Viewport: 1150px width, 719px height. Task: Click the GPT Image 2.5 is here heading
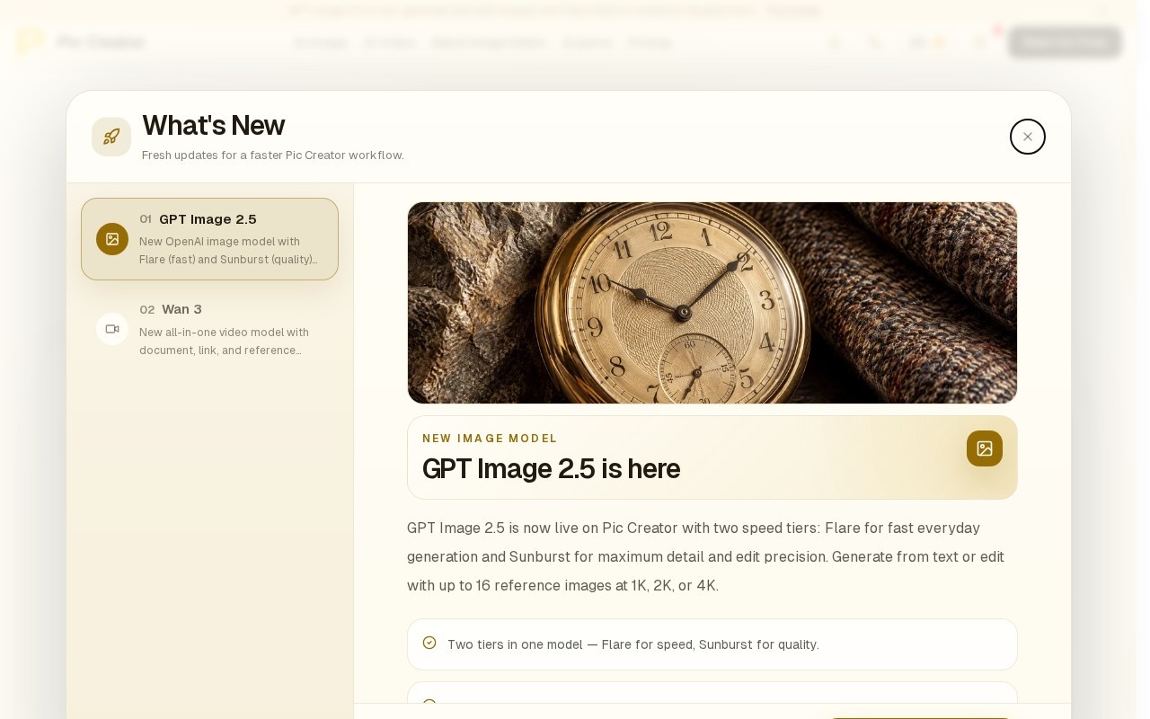coord(551,469)
